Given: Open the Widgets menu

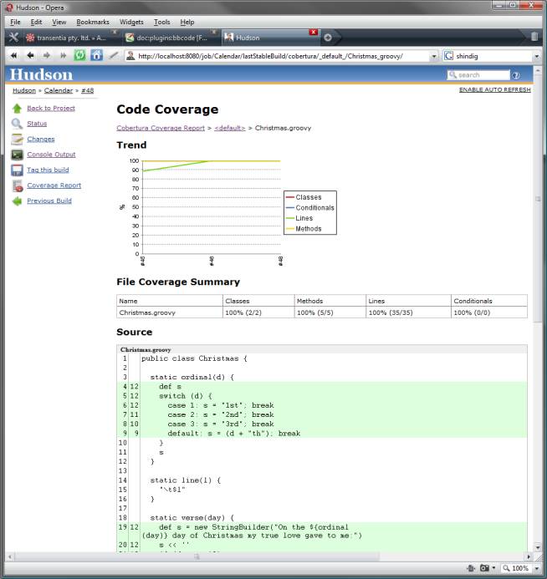Looking at the screenshot, I should (x=131, y=23).
